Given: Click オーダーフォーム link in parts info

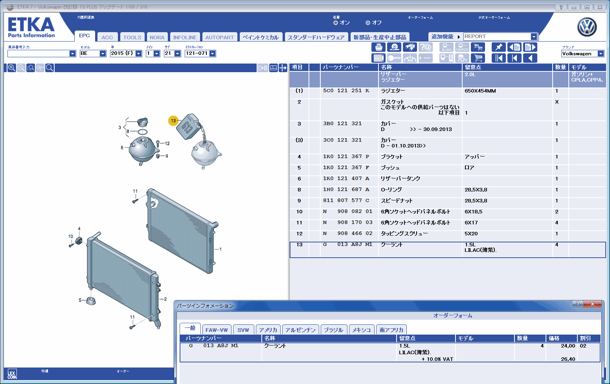Looking at the screenshot, I should (453, 315).
